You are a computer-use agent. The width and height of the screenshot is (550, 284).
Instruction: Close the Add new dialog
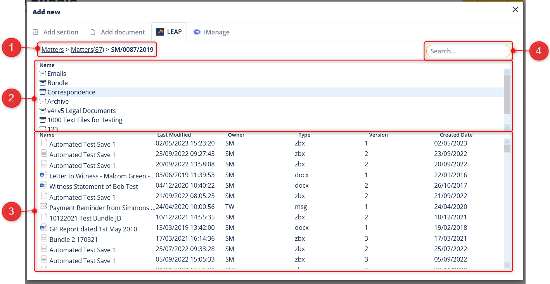coord(515,10)
